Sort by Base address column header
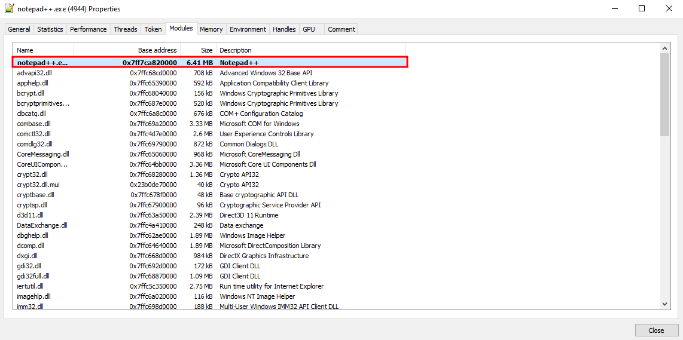Viewport: 683px width, 340px height. (x=127, y=50)
